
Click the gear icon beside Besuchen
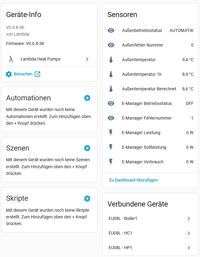click(9, 74)
